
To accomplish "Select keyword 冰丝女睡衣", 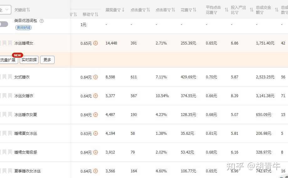I will (24, 96).
